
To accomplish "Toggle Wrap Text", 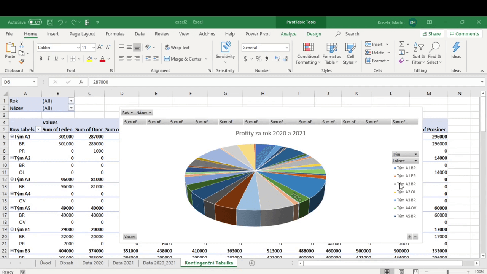I will click(177, 48).
